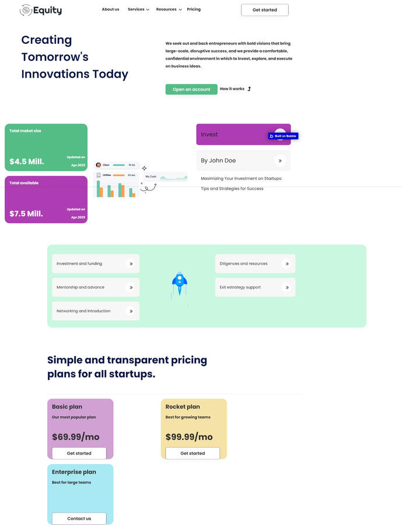Click chevron icon for Diligences and resources
The width and height of the screenshot is (402, 526).
(x=286, y=264)
